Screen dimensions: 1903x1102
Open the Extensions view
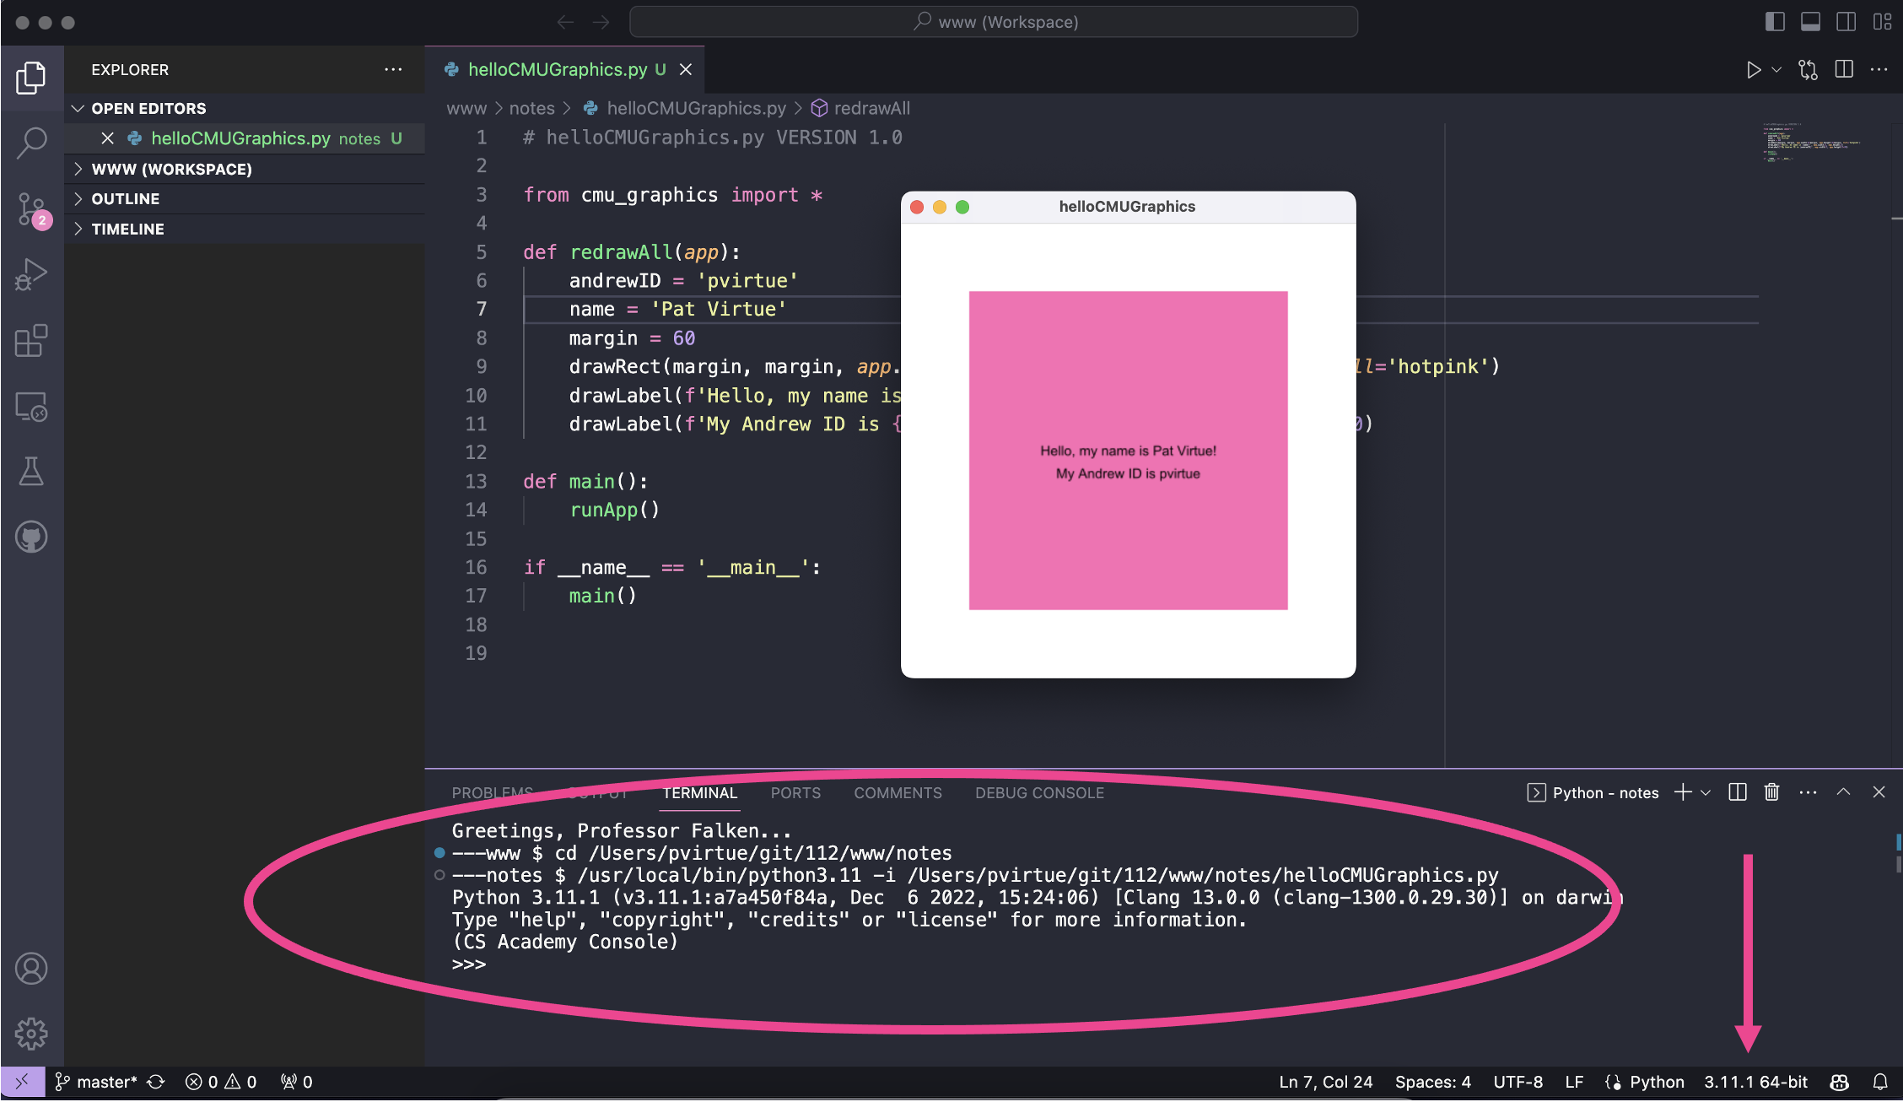pyautogui.click(x=31, y=340)
